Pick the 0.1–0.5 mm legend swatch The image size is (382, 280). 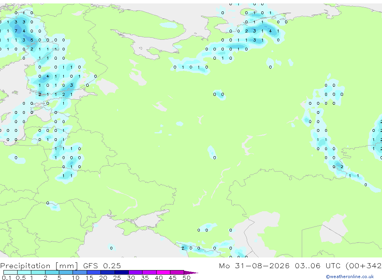click(10, 272)
